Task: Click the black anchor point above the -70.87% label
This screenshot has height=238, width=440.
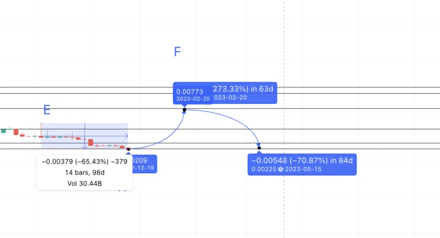Action: click(x=259, y=148)
